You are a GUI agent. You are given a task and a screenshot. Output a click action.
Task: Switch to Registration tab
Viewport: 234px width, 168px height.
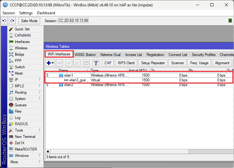(155, 55)
